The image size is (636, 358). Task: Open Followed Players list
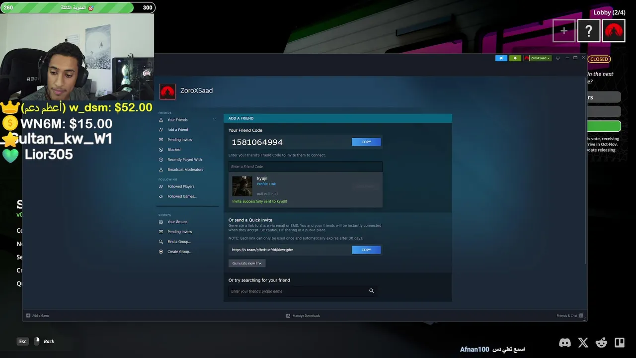[181, 186]
